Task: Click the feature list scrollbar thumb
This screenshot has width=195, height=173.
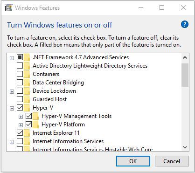Action: click(185, 75)
